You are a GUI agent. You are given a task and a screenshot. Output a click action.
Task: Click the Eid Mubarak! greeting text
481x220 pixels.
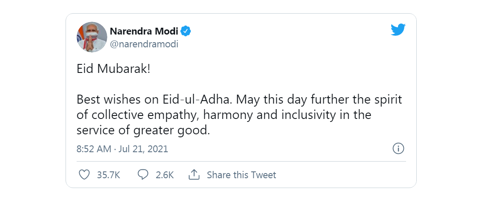(113, 69)
